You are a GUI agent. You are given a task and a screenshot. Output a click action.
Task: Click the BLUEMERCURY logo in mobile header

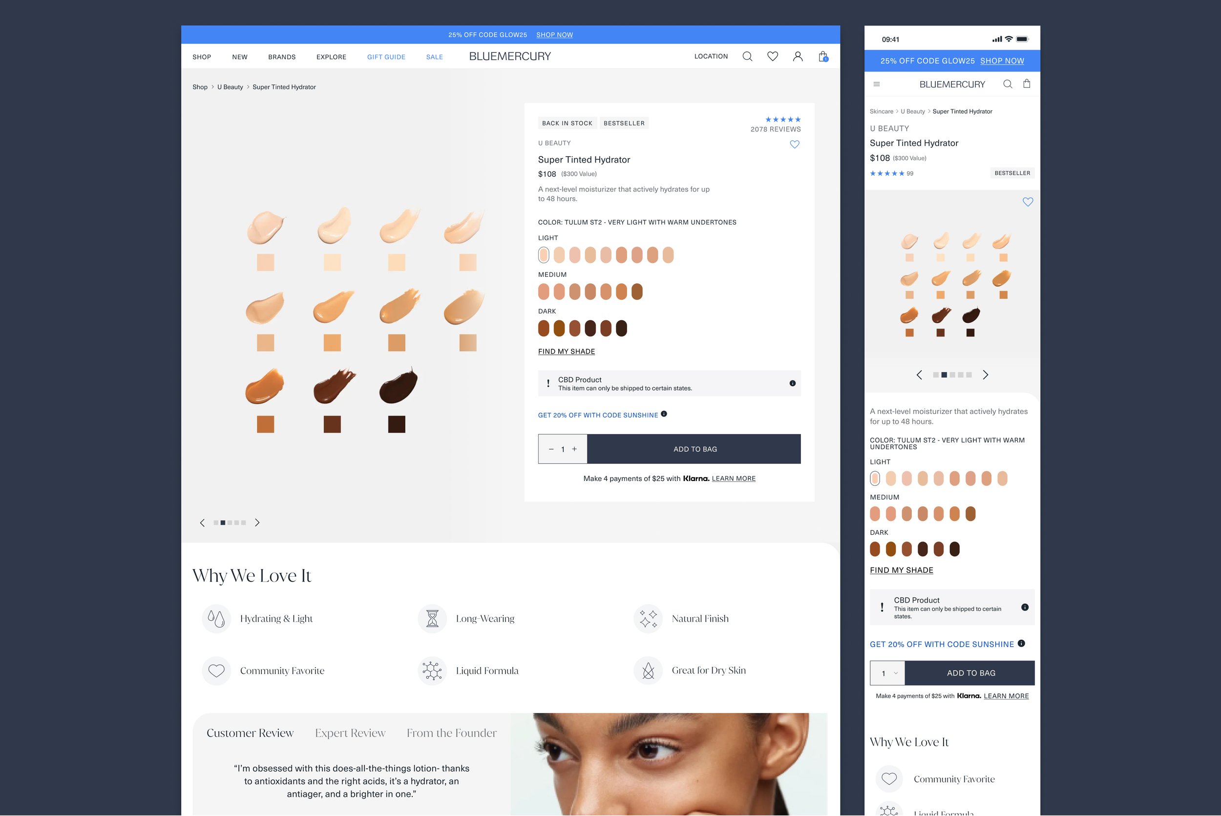pos(952,84)
